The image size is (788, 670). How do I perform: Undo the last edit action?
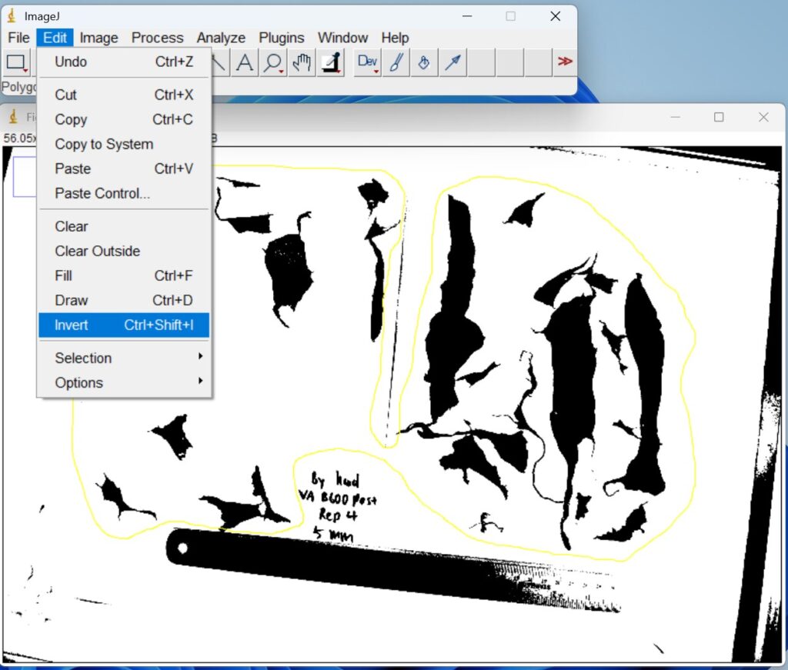click(x=69, y=62)
